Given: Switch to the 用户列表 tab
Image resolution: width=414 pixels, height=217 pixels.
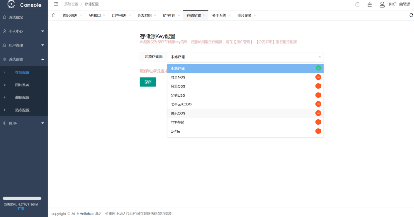Looking at the screenshot, I should tap(119, 15).
